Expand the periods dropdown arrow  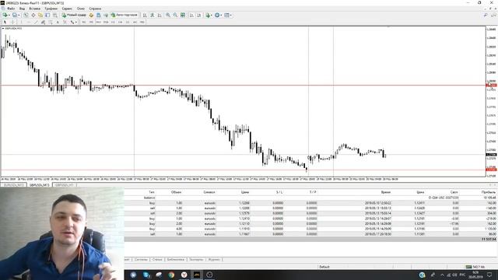coord(221,16)
